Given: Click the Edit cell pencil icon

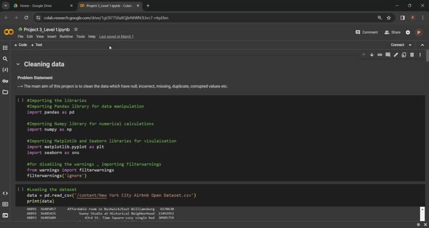Looking at the screenshot, I should point(396,55).
